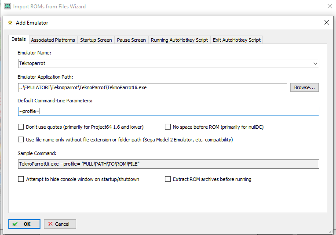Close the Import ROMs from Files Wizard window
This screenshot has width=336, height=235.
coord(330,6)
